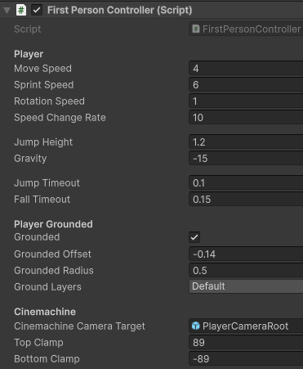Click the Cinemachine Camera Target label
This screenshot has width=303, height=369.
click(x=79, y=326)
